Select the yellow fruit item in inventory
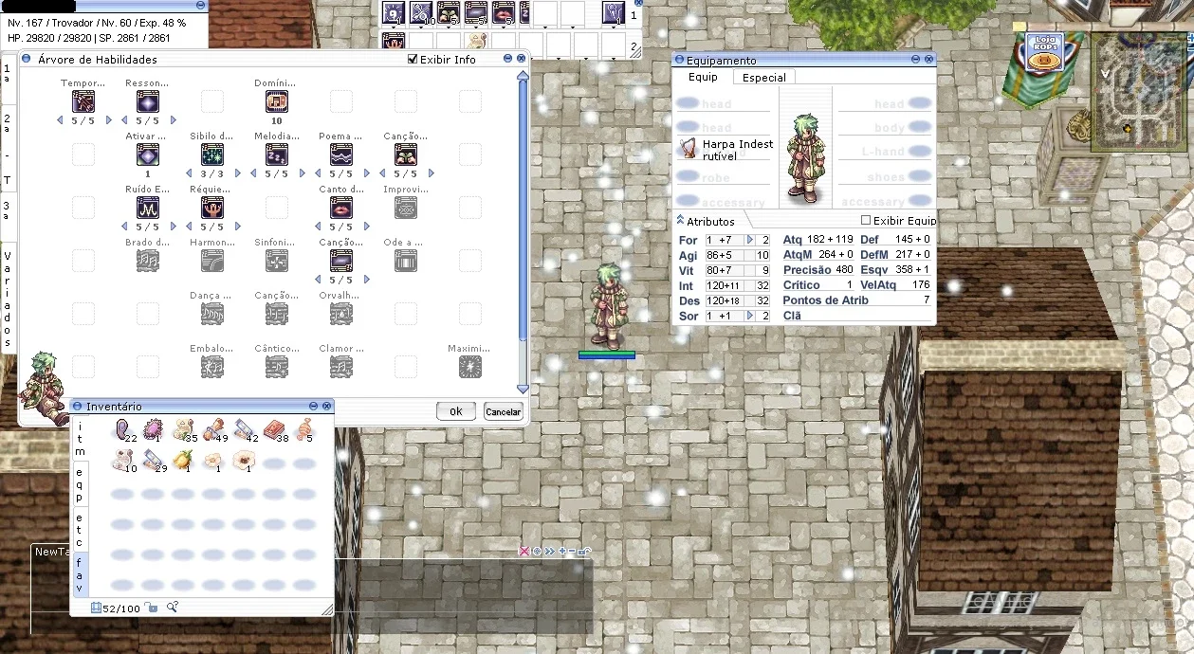The width and height of the screenshot is (1194, 654). [182, 461]
